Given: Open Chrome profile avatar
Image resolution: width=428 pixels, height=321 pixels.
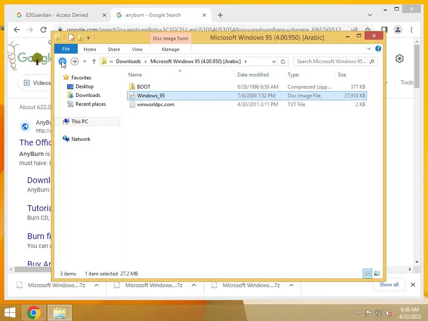Looking at the screenshot, I should 398,30.
